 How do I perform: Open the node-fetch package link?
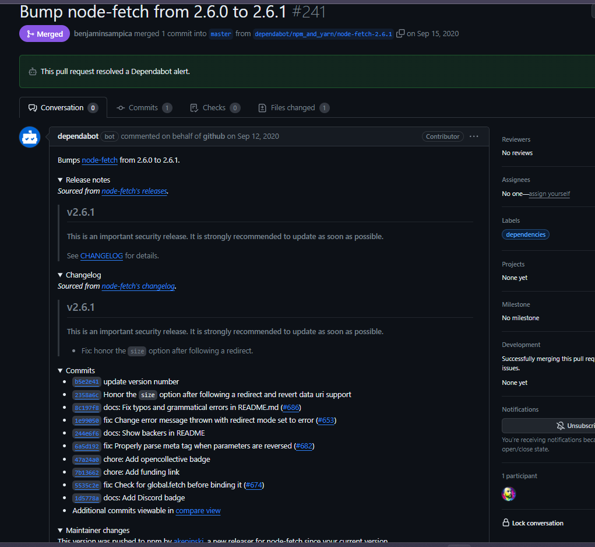point(100,160)
